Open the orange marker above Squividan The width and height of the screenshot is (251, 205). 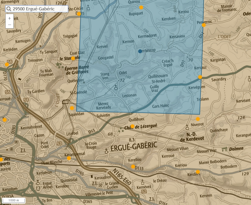pos(72,108)
